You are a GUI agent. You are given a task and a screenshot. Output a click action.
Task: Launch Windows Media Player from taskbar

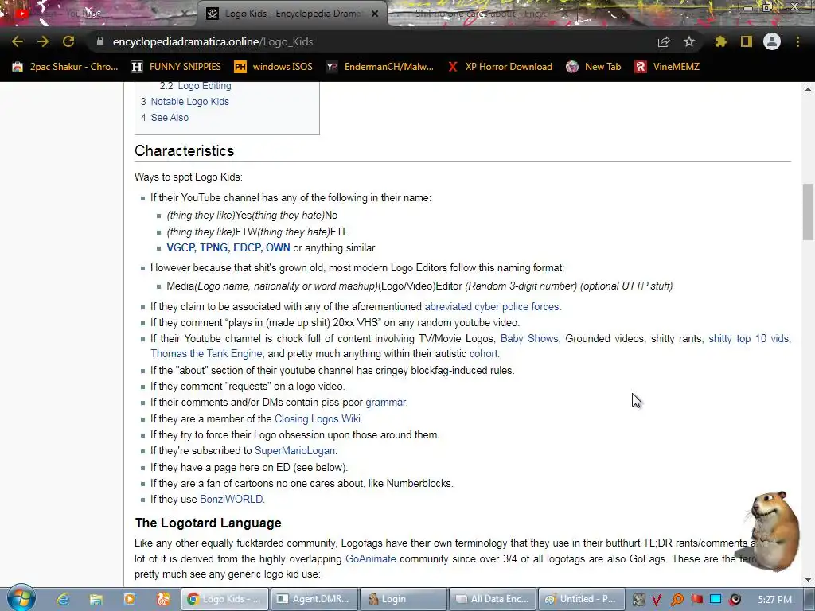pyautogui.click(x=130, y=599)
